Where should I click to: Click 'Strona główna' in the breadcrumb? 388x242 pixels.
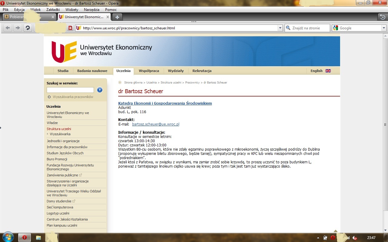point(133,83)
